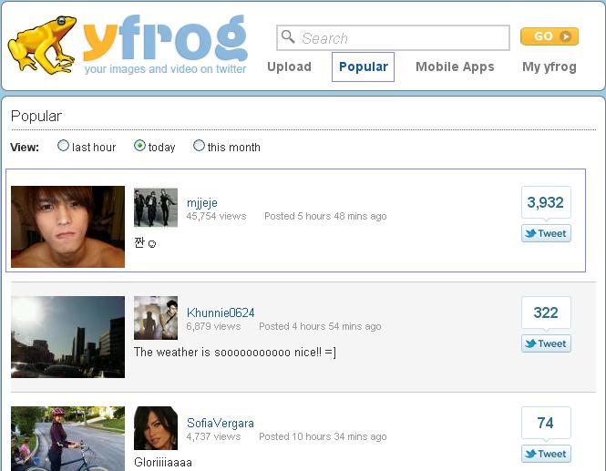Image resolution: width=606 pixels, height=471 pixels.
Task: Select the 'last hour' view option
Action: 63,146
